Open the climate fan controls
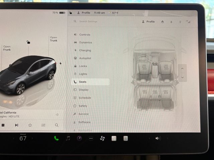This screenshot has height=160, width=214. 102,138
